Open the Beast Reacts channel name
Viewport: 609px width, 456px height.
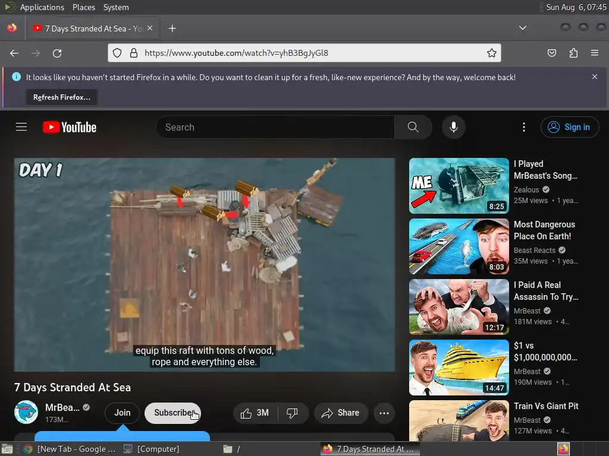(x=535, y=250)
